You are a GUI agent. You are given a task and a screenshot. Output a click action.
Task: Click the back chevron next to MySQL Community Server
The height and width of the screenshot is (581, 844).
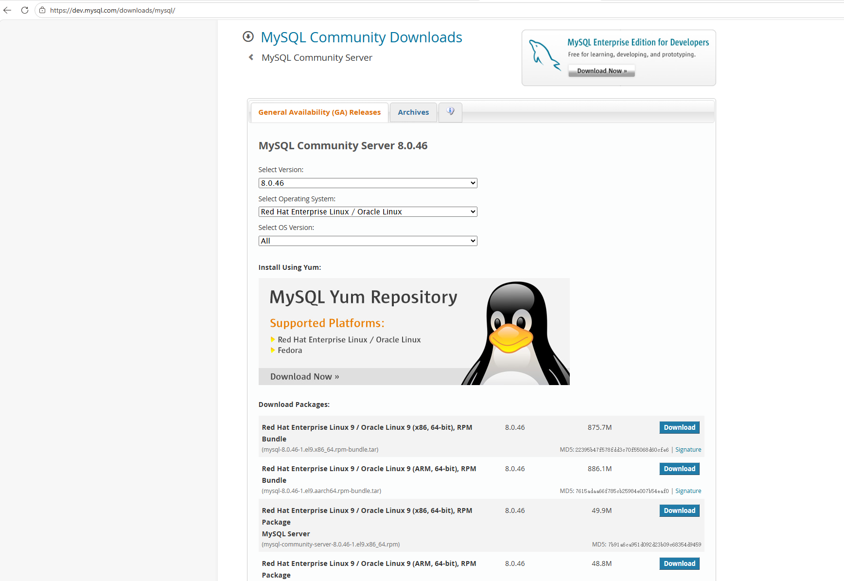[x=251, y=57]
